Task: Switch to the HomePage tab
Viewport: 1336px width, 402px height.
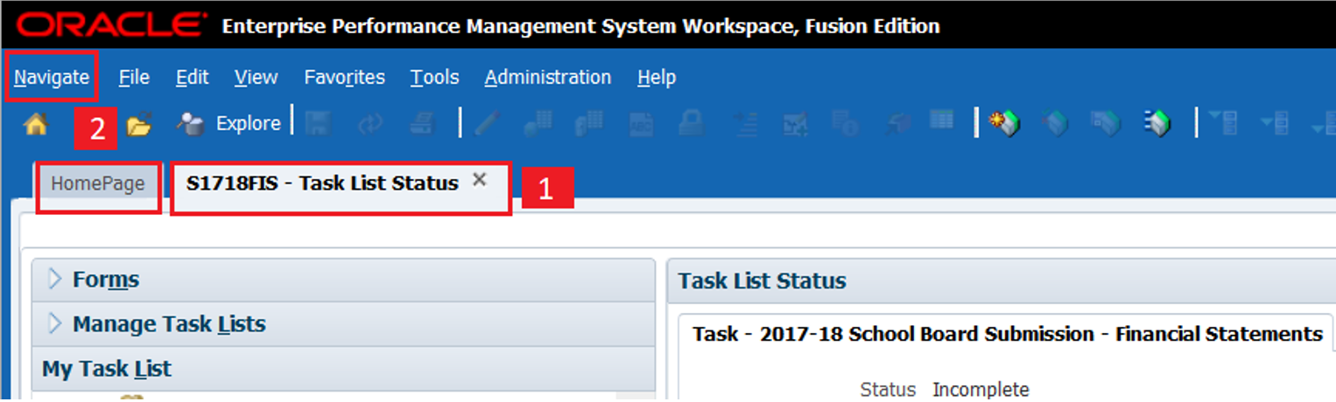Action: [97, 184]
